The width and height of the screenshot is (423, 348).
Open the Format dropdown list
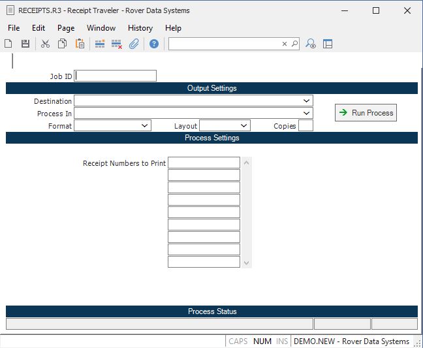coord(145,126)
